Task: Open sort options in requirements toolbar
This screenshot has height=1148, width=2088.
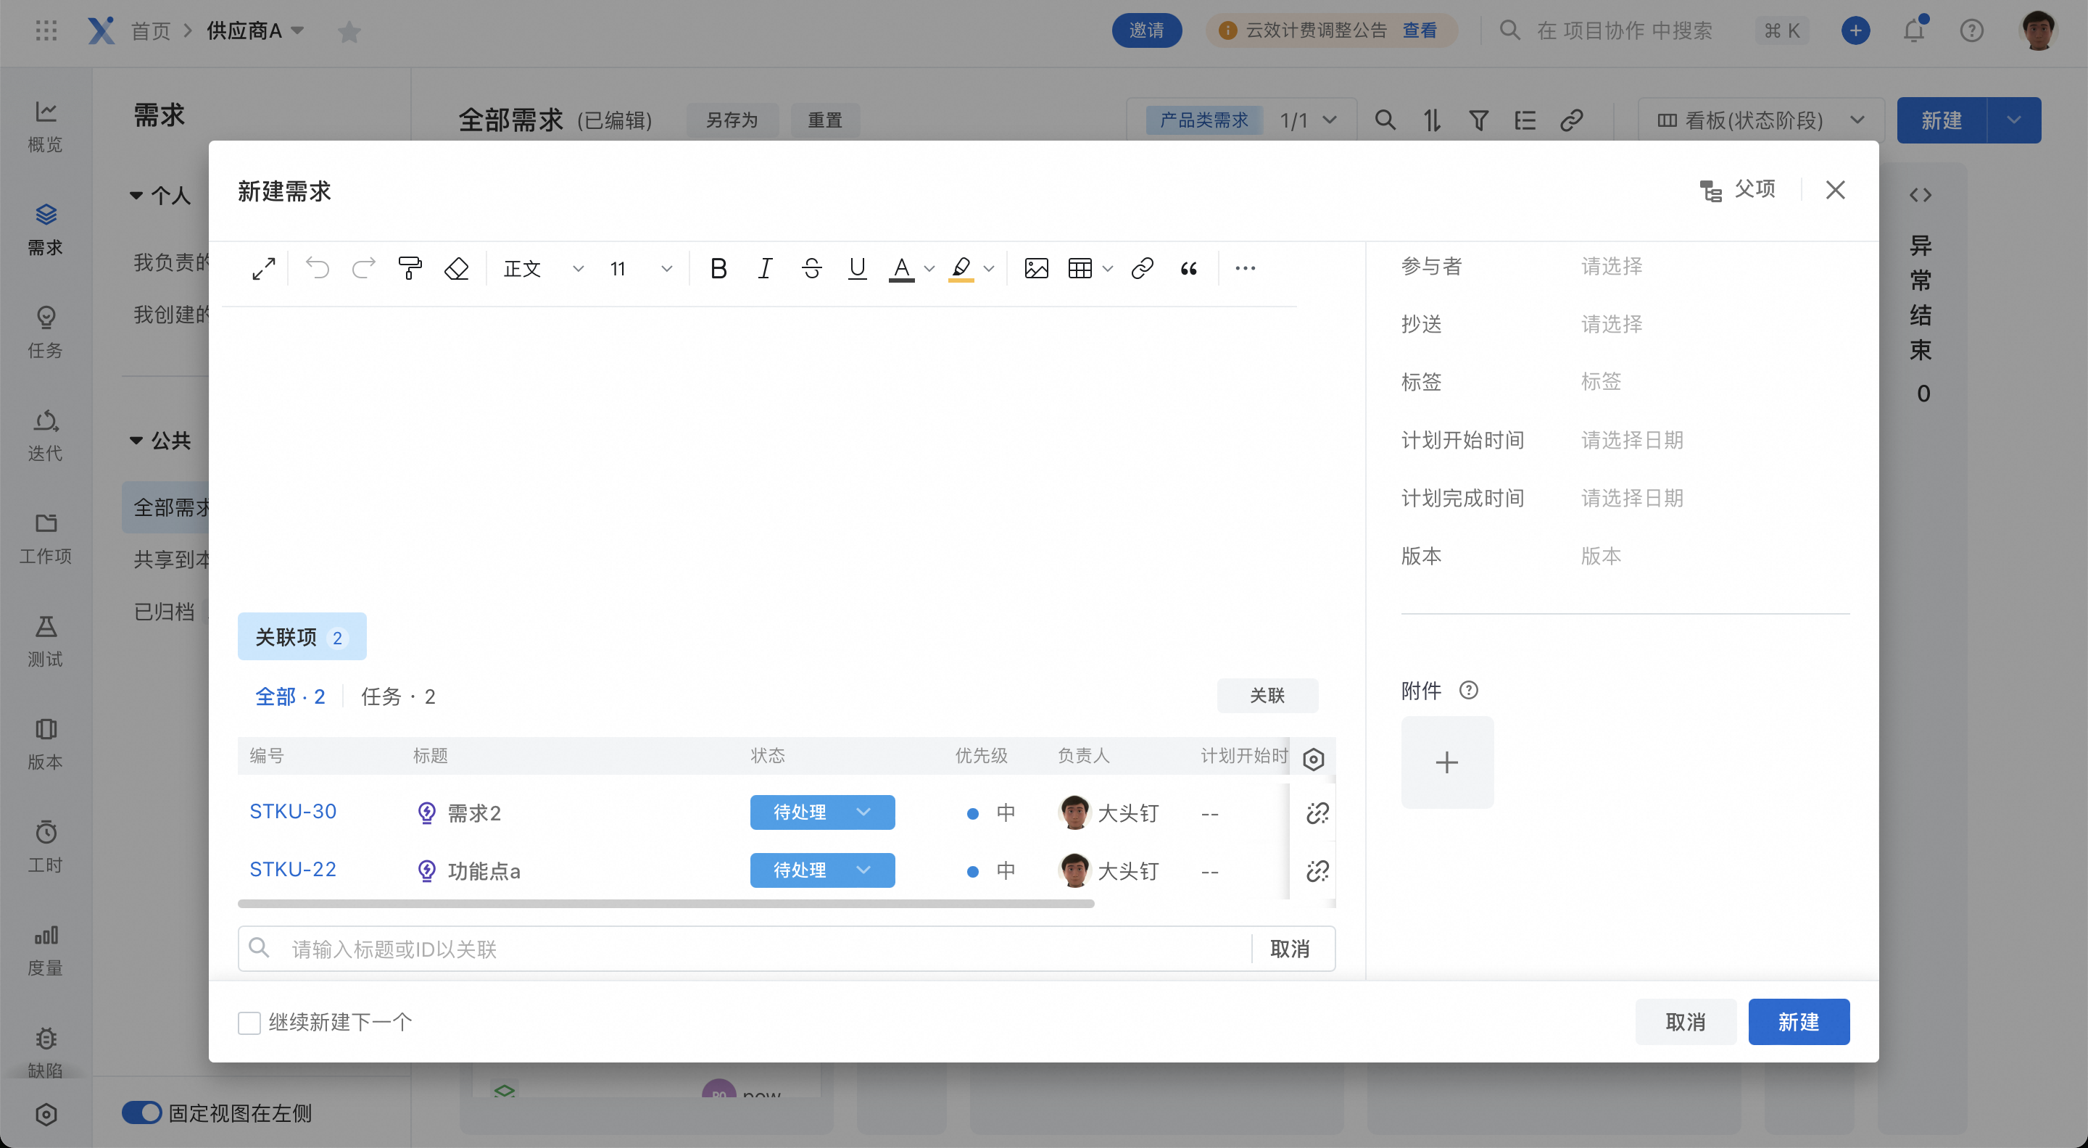Action: [1433, 120]
